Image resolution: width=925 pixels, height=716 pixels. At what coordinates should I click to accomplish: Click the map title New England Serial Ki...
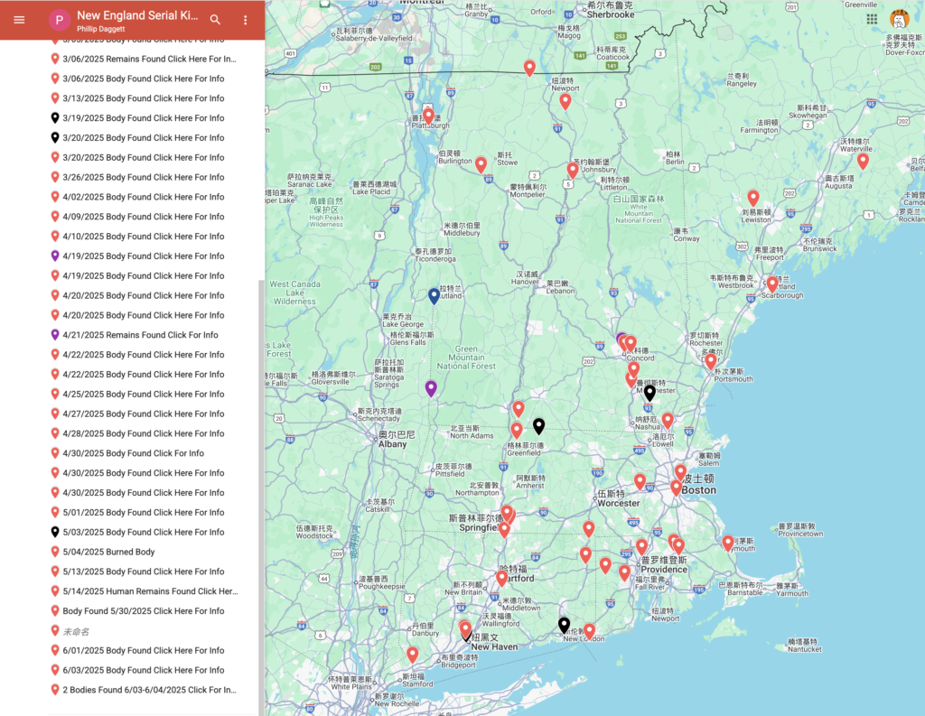coord(137,15)
